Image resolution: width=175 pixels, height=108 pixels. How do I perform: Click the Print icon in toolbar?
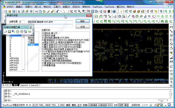19,11
